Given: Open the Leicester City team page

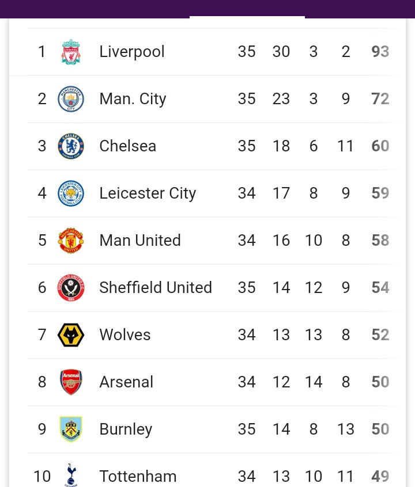Looking at the screenshot, I should click(148, 193).
